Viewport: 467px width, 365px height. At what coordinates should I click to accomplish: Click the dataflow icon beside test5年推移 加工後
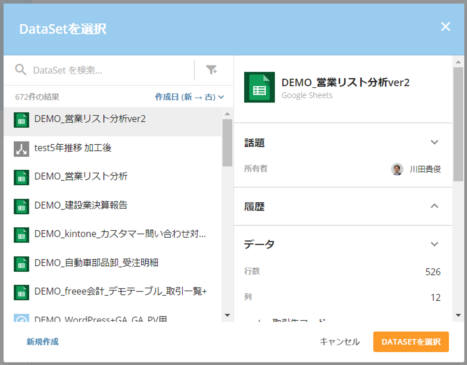(x=21, y=149)
